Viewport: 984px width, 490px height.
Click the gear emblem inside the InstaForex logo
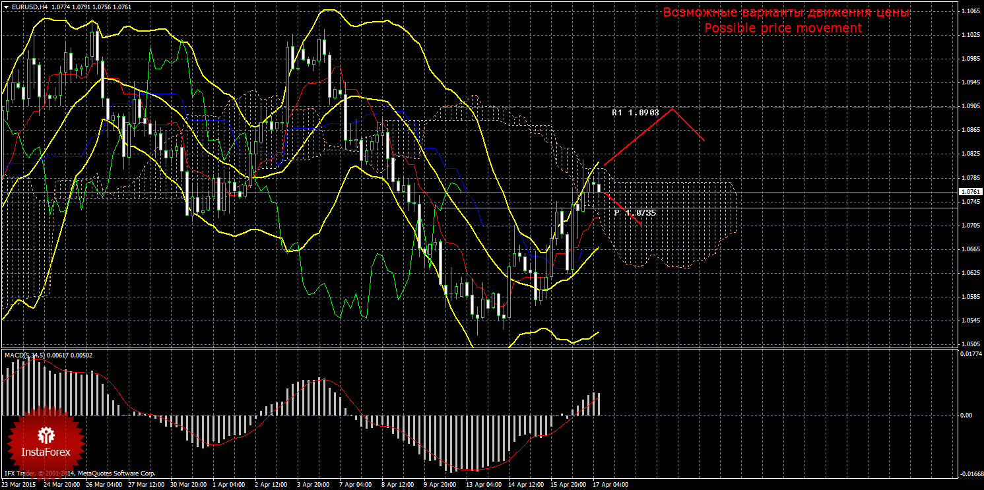[x=46, y=435]
